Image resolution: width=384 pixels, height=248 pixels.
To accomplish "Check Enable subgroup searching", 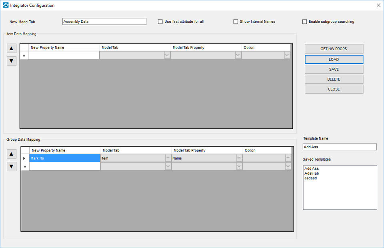I will [x=305, y=22].
